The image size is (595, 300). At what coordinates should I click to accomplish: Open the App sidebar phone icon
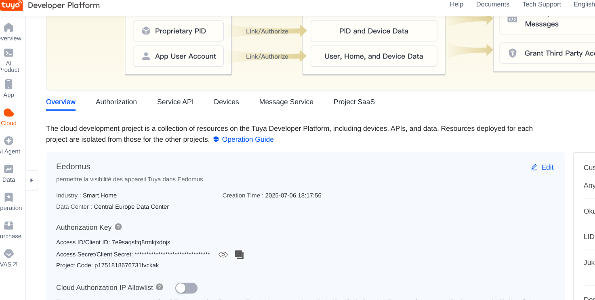[x=8, y=84]
